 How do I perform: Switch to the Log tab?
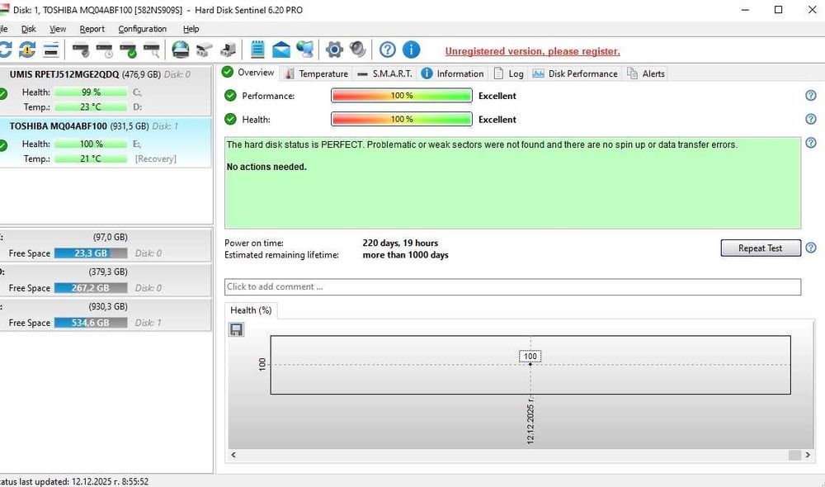(509, 73)
